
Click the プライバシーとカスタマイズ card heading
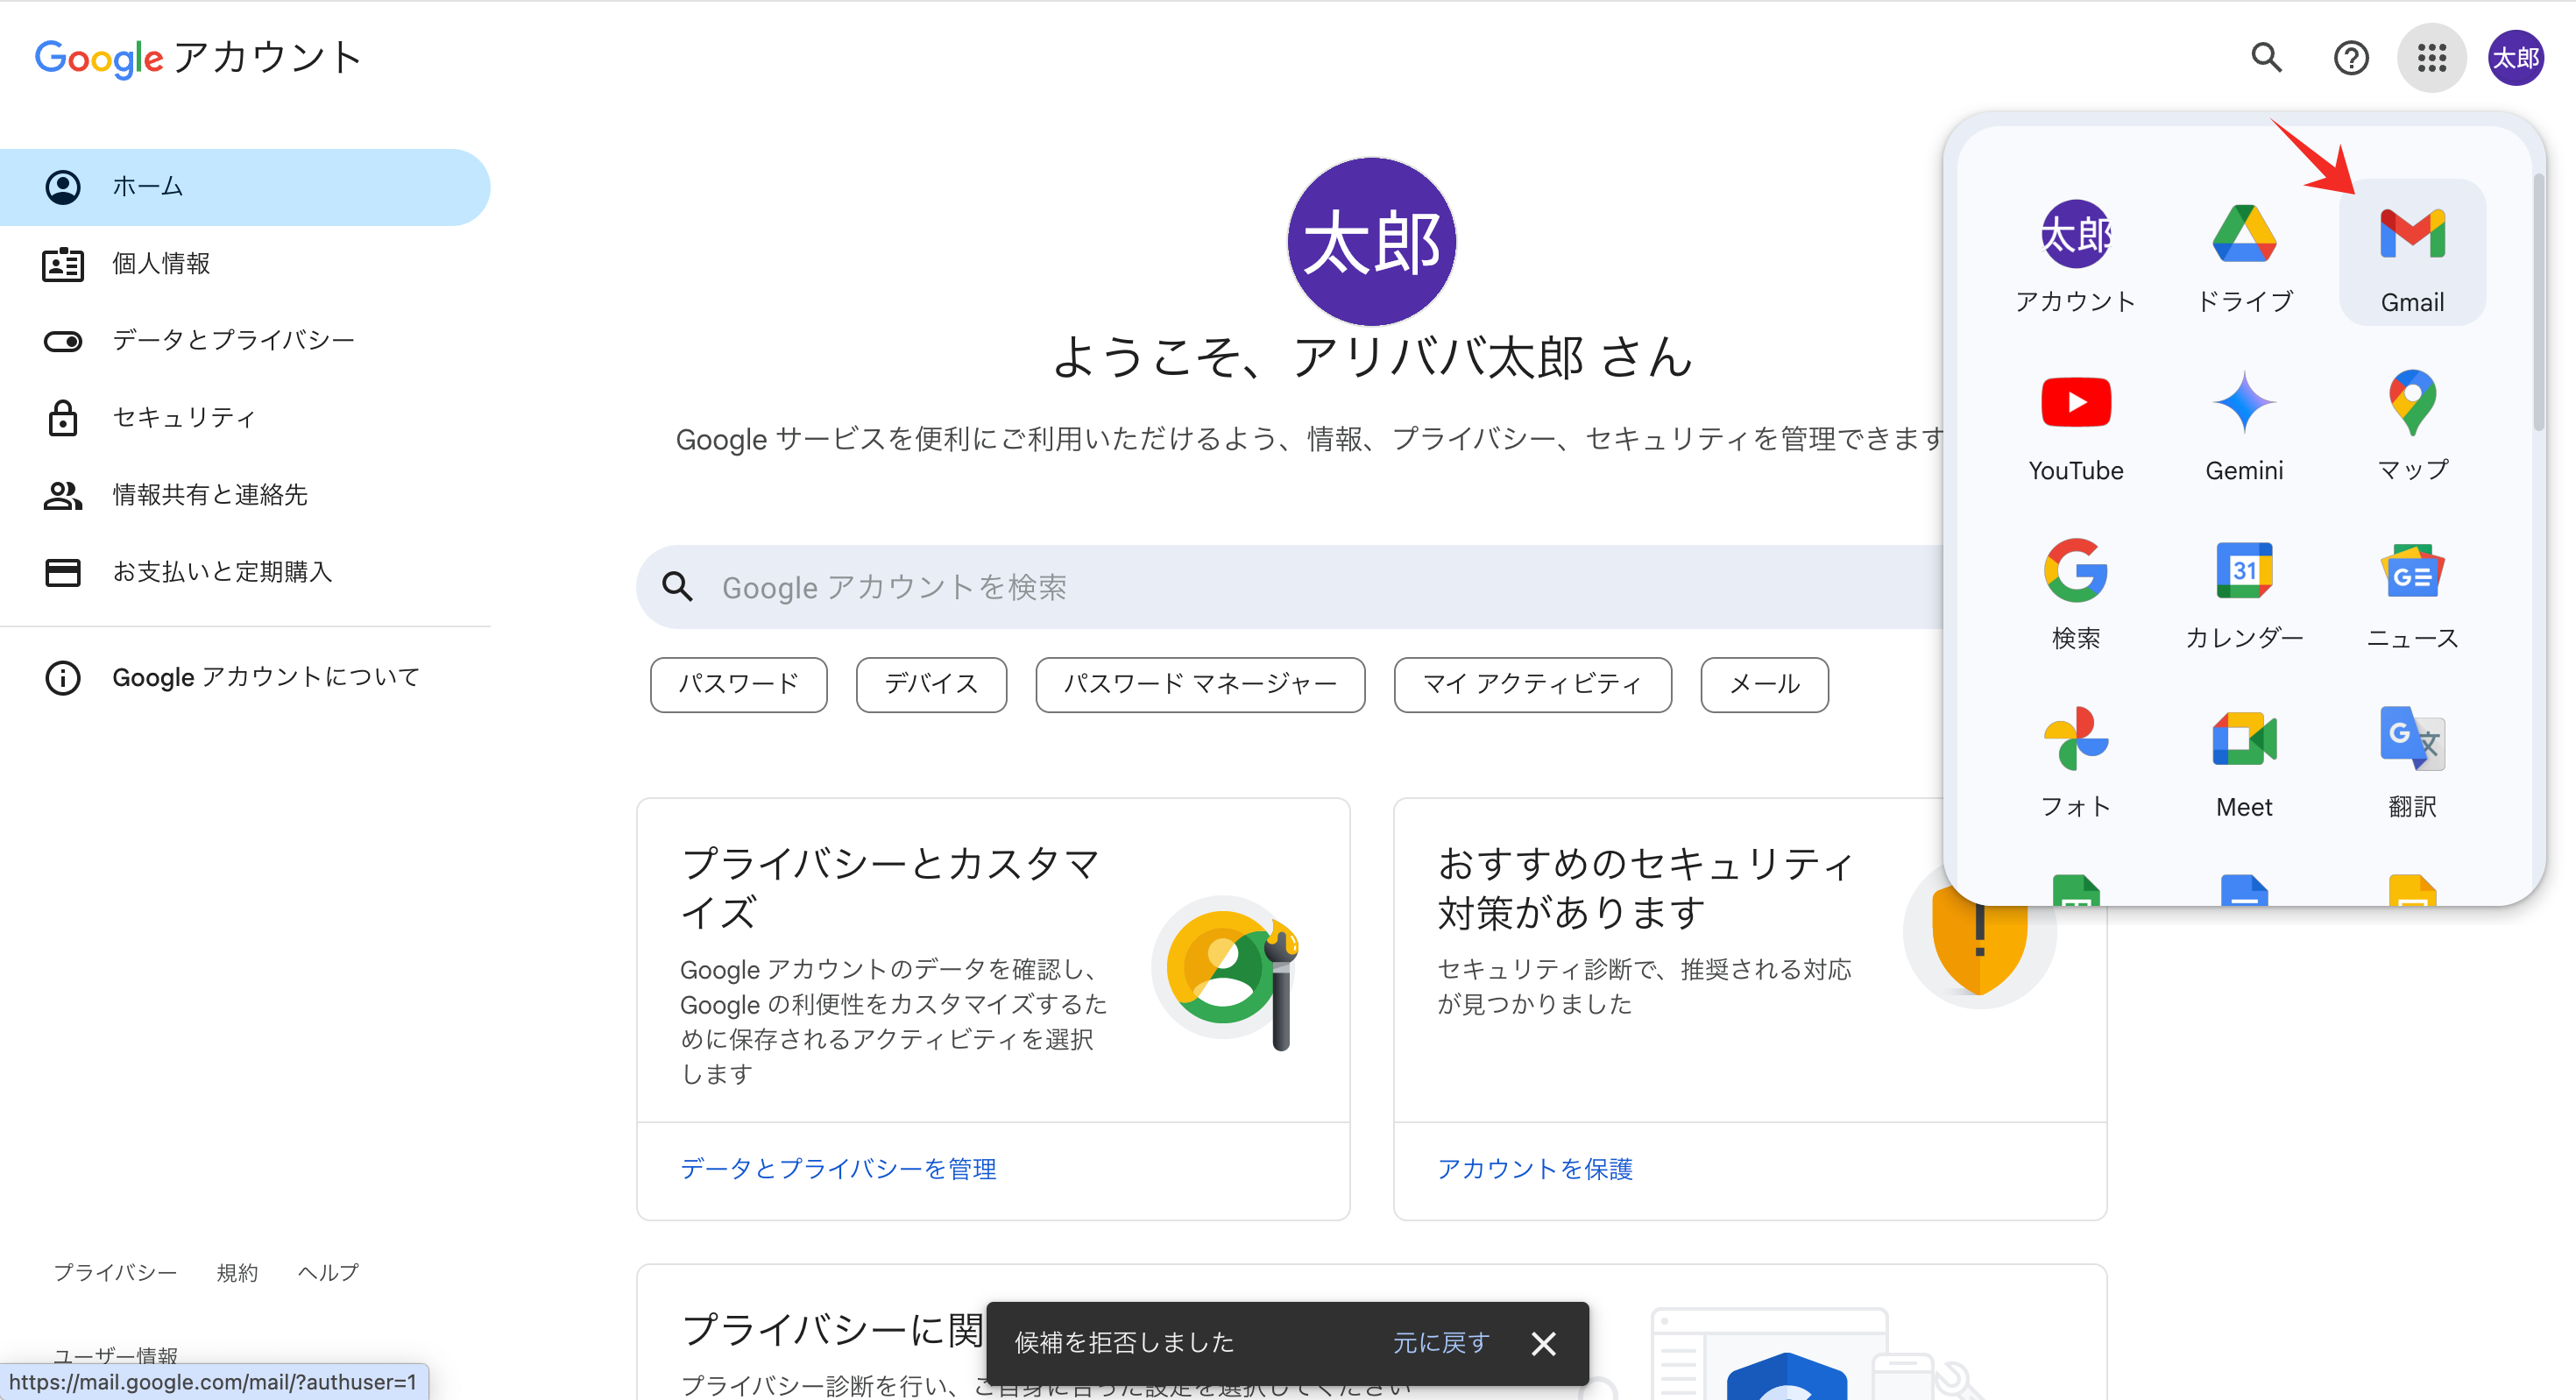tap(890, 888)
